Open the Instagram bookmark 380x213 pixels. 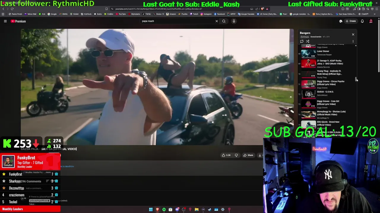[x=206, y=14]
